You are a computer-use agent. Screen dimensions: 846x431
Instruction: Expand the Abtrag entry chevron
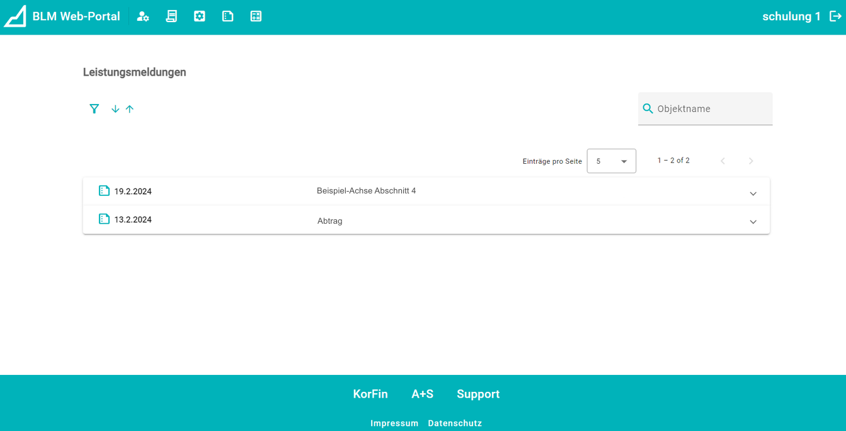753,222
